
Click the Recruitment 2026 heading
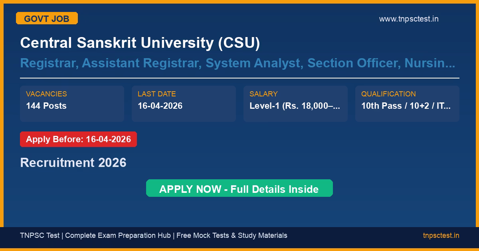pos(73,163)
